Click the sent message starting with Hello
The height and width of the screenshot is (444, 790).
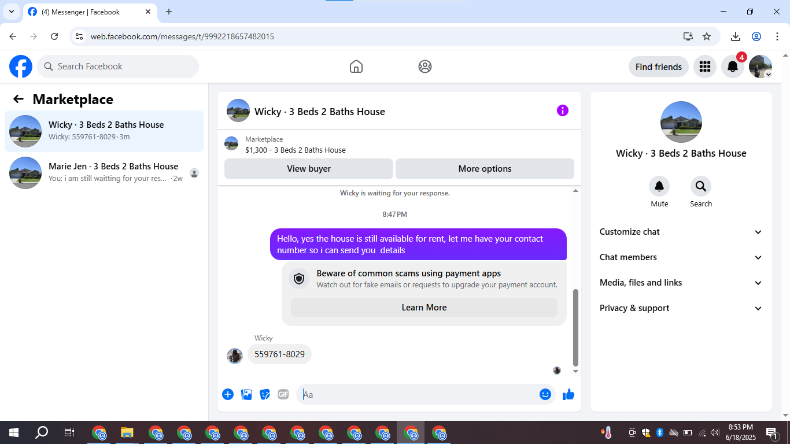coord(418,245)
